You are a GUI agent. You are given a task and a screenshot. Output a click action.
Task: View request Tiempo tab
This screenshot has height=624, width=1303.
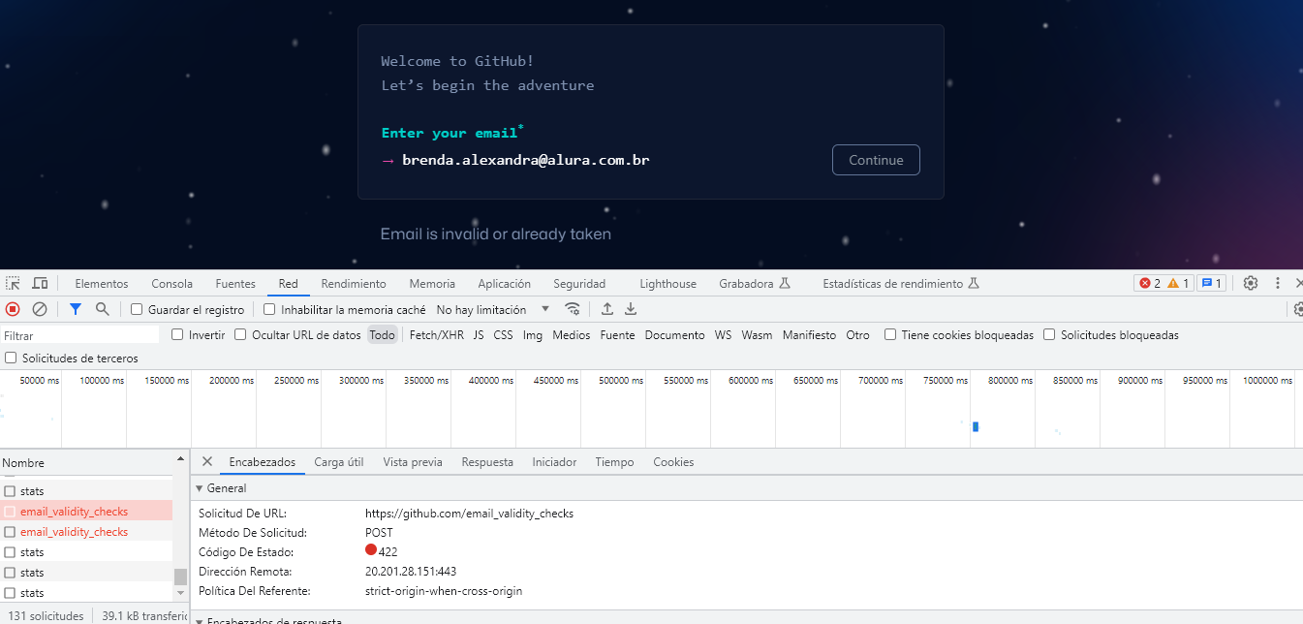point(614,462)
